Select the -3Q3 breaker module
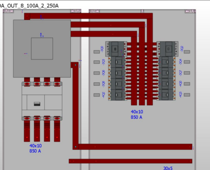The height and width of the screenshot is (170, 210). [117, 62]
